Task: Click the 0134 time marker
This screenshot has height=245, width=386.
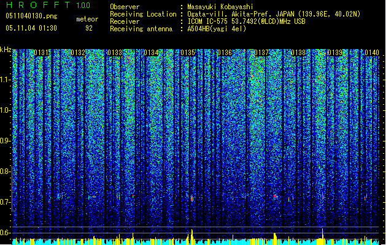Action: coord(151,53)
